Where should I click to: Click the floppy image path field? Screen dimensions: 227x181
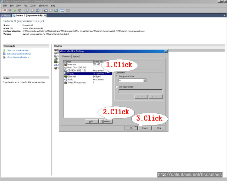[x=140, y=91]
